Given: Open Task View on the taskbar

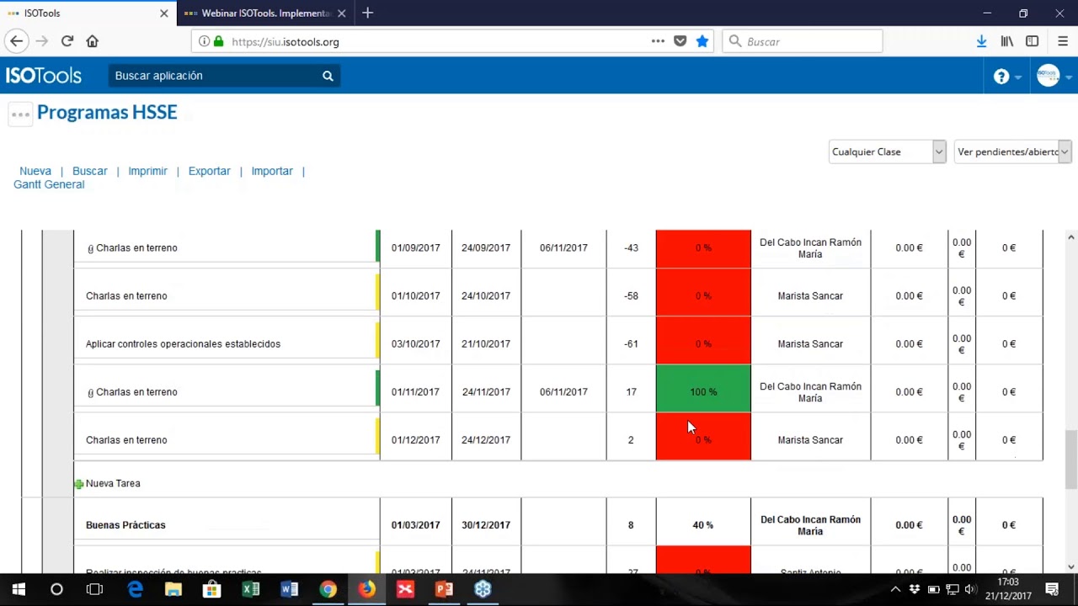Looking at the screenshot, I should coord(94,589).
